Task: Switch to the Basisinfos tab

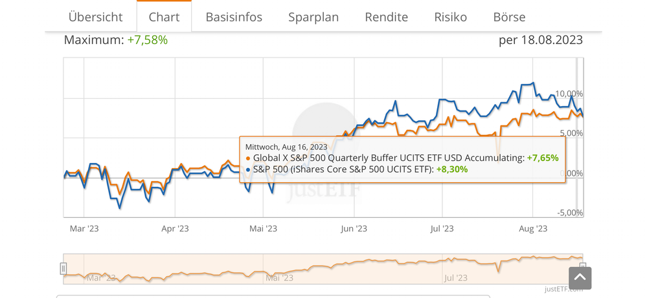Action: click(x=234, y=17)
